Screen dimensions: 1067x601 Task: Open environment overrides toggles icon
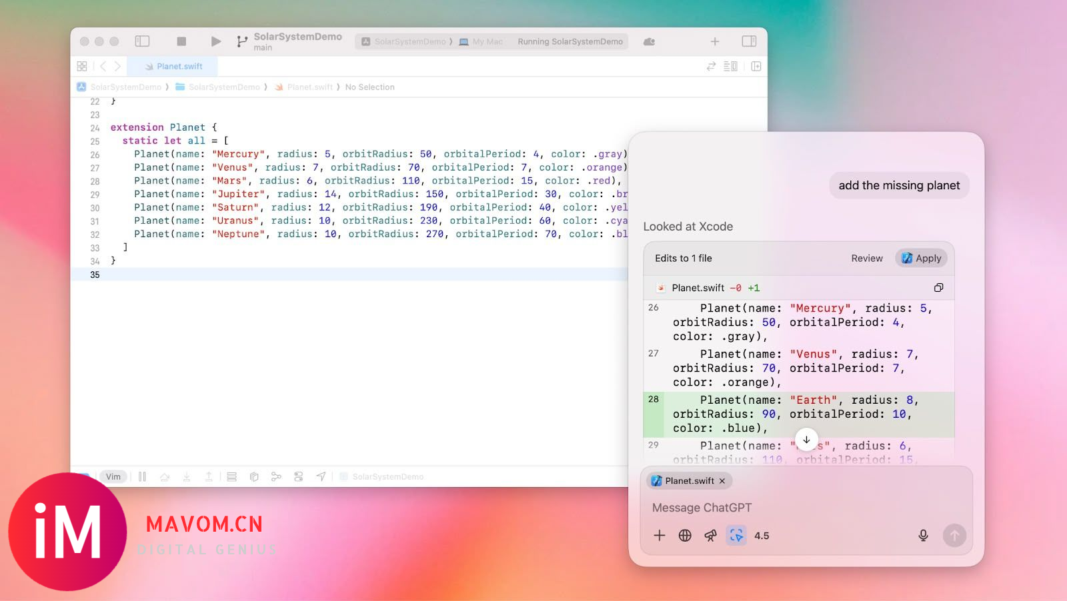299,476
